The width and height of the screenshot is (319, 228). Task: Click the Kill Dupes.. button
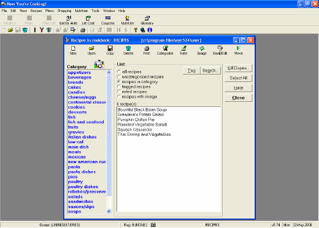click(238, 68)
